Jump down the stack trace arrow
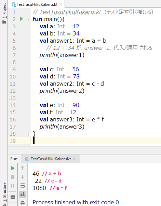Viewport: 161px width, 206px height. [x=23, y=177]
